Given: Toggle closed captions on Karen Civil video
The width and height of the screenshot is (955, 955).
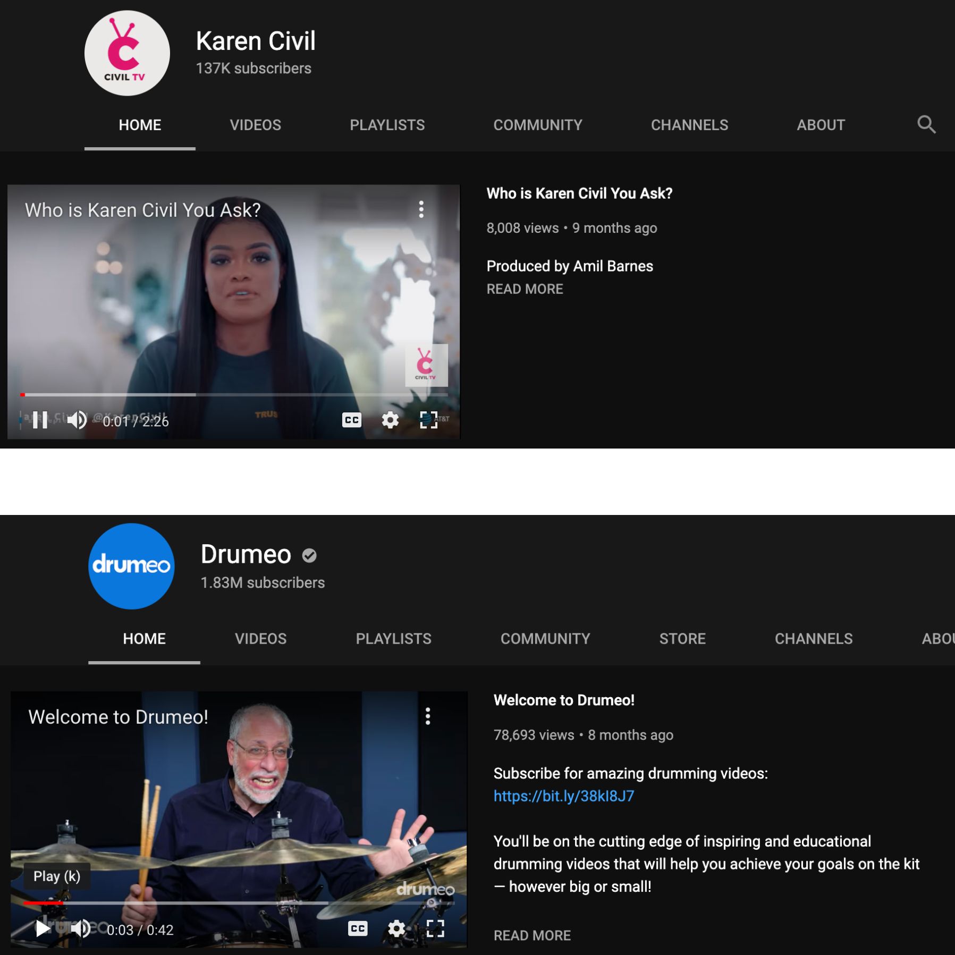Looking at the screenshot, I should [351, 420].
